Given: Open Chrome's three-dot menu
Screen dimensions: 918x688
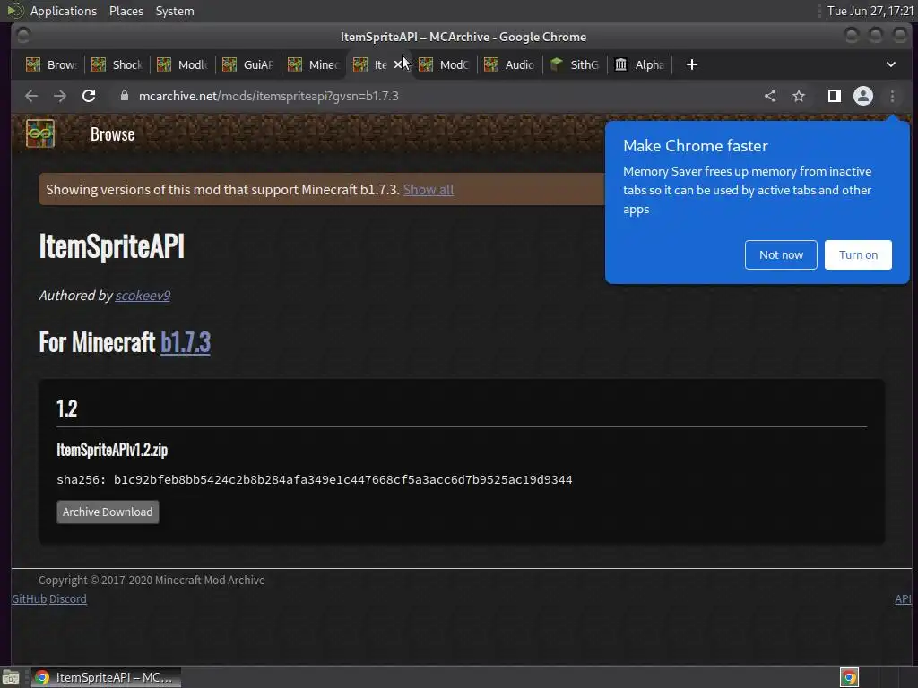Looking at the screenshot, I should [892, 96].
